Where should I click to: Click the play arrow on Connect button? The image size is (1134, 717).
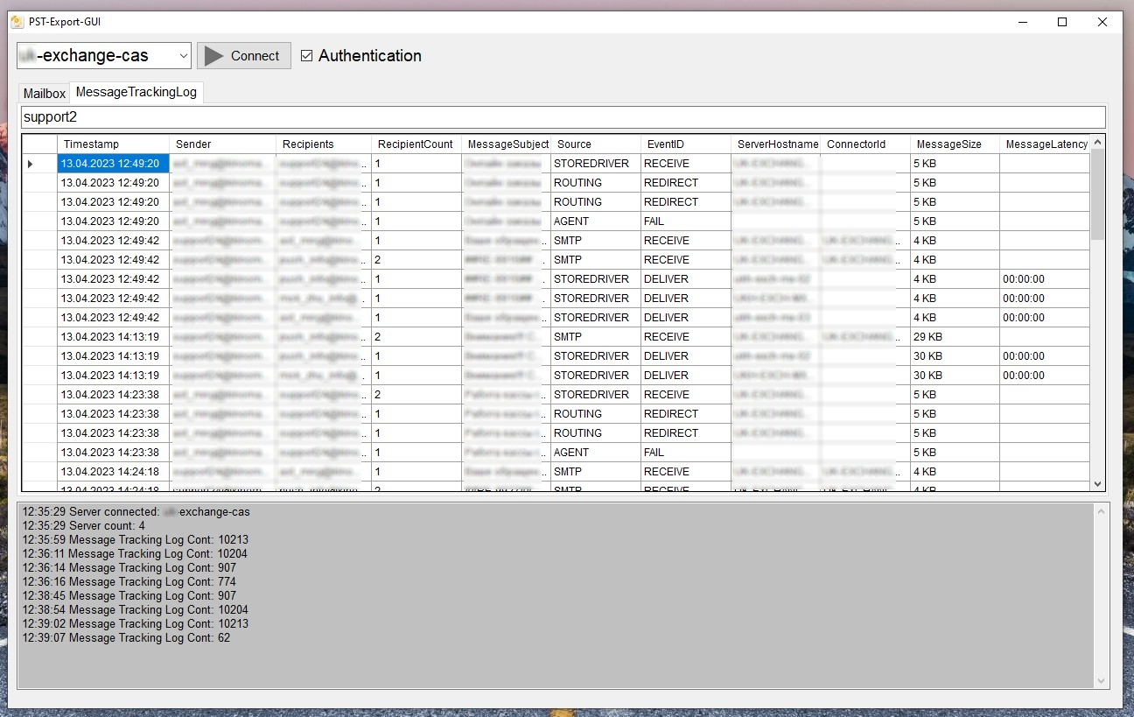(x=213, y=56)
